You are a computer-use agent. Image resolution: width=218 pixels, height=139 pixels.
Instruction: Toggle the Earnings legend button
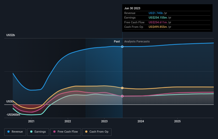[38, 132]
